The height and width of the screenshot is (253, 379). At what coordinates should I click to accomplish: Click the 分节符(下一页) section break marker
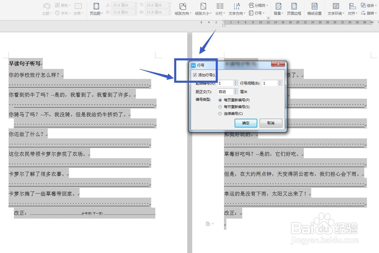tap(92, 214)
